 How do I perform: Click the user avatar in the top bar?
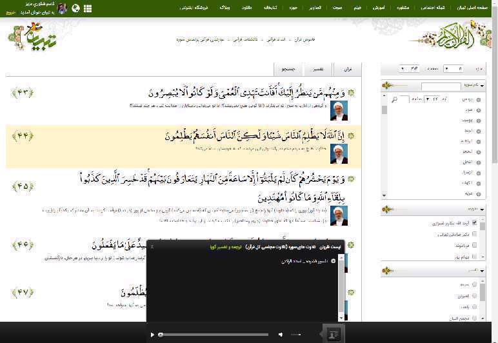(62, 8)
